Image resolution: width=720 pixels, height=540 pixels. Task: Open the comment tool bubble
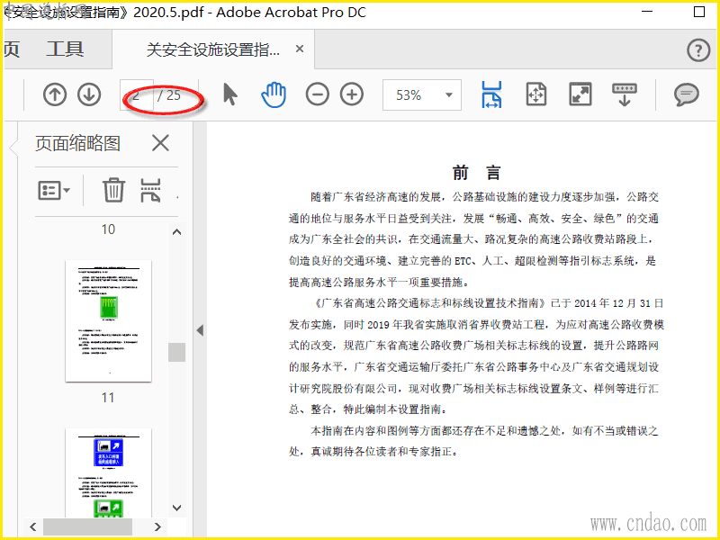pyautogui.click(x=687, y=94)
